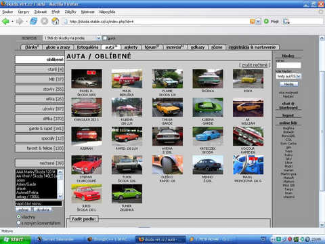Image resolution: width=325 pixels, height=244 pixels.
Task: Open the registrácia & nastavenie tab
Action: point(253,47)
